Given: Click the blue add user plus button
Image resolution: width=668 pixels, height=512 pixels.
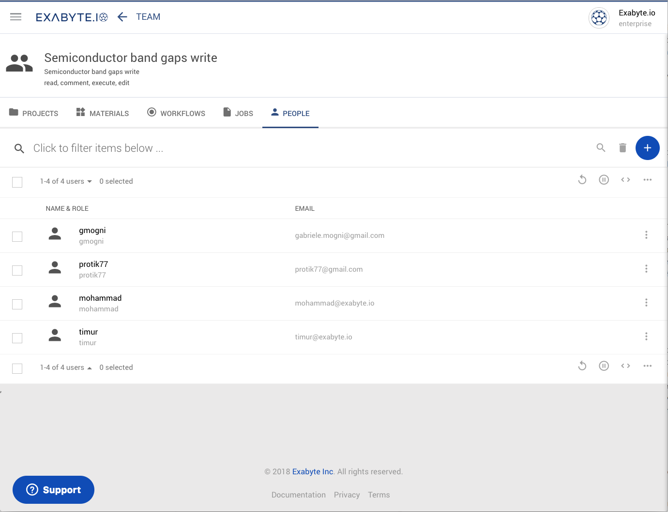Looking at the screenshot, I should coord(647,148).
